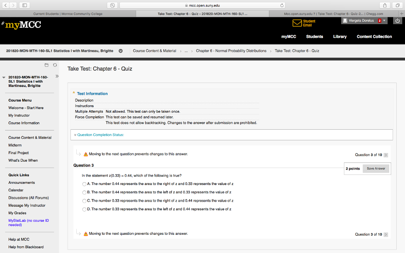Viewport: 405px width, 253px height.
Task: Expand the Question Completion Status section
Action: pos(100,135)
